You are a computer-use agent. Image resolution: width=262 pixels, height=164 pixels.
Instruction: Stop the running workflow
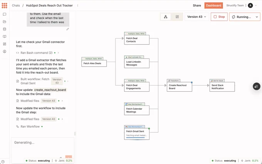219,17
